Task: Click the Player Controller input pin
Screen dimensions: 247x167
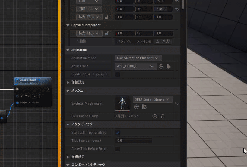Action: pyautogui.click(x=17, y=103)
